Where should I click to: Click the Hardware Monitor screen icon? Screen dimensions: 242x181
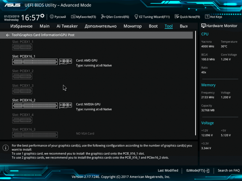[203, 26]
